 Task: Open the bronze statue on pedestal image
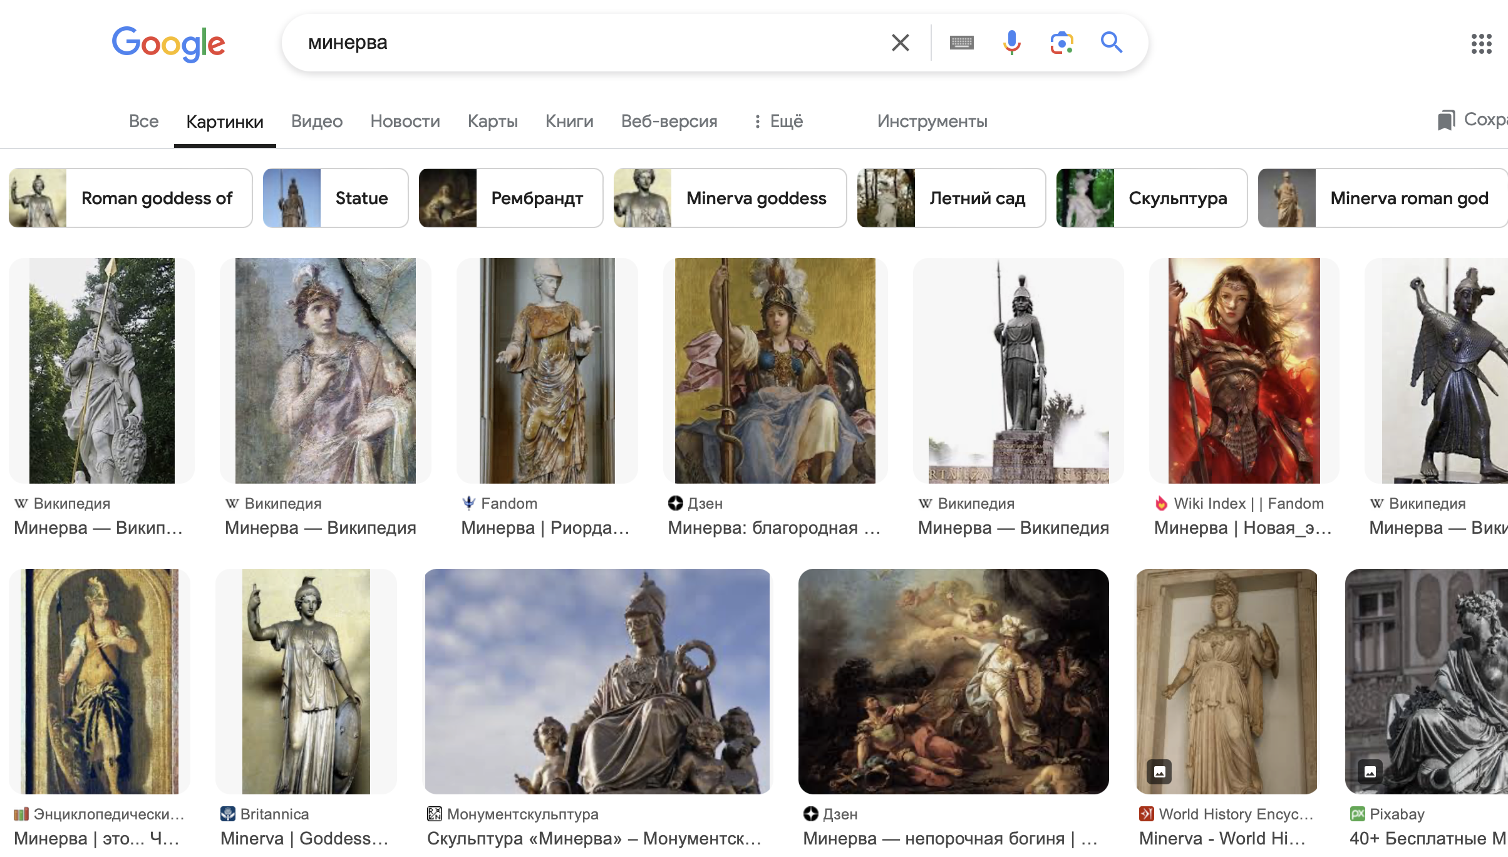(x=1018, y=370)
